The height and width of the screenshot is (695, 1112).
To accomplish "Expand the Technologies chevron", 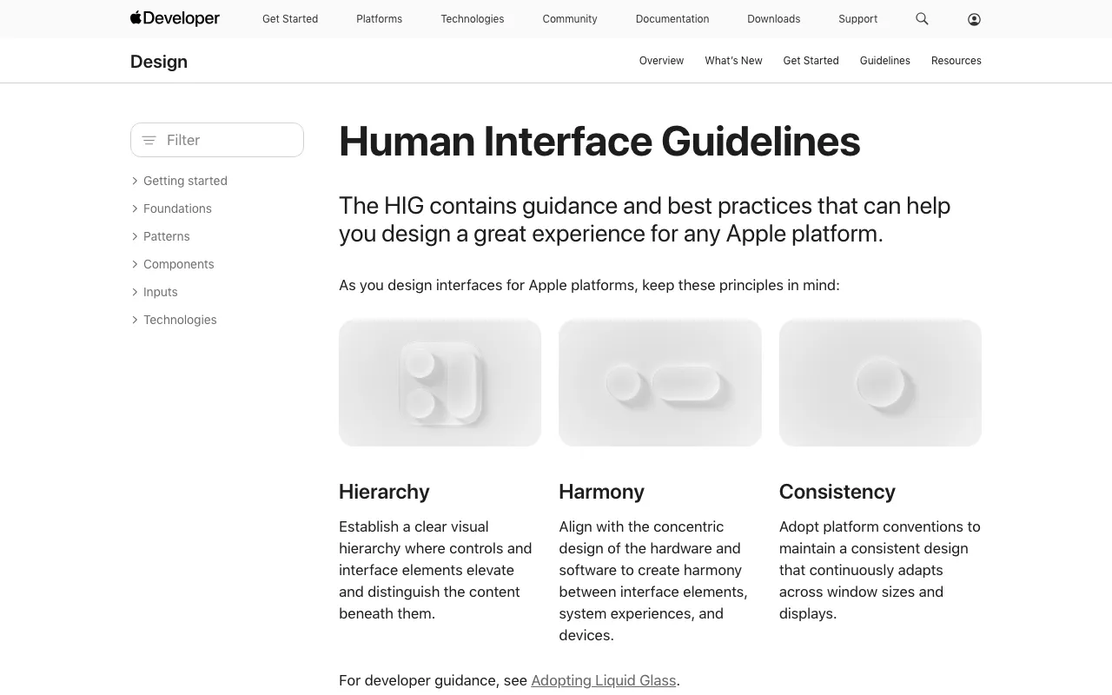I will tap(135, 320).
